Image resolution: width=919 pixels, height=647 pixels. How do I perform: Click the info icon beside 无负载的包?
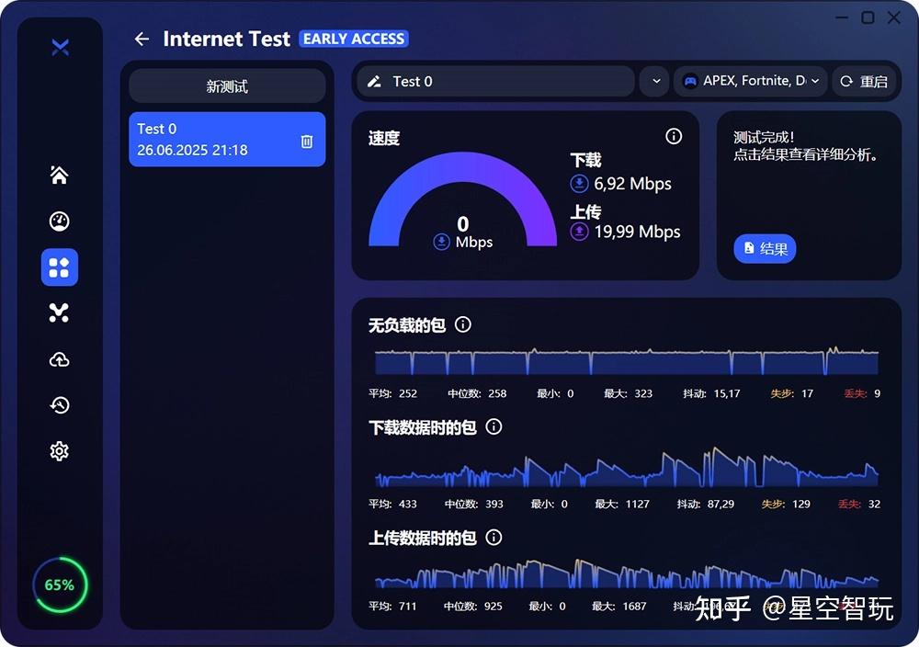coord(462,324)
